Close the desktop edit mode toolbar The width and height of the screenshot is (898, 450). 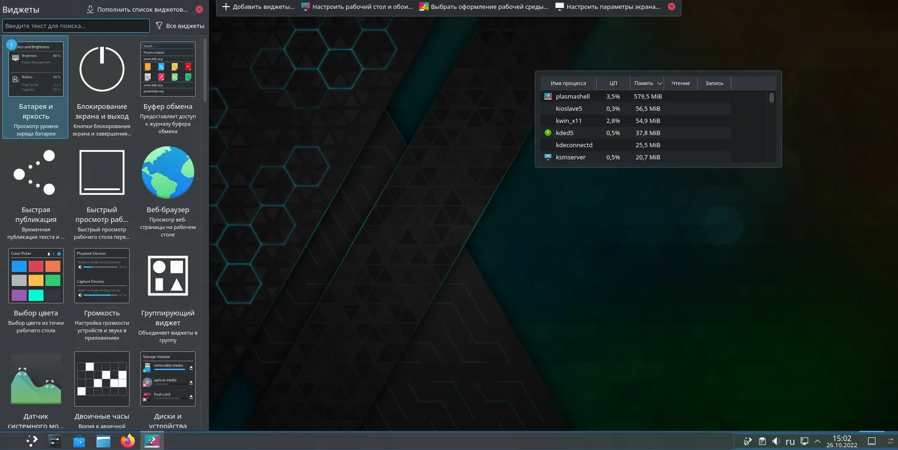(x=672, y=7)
